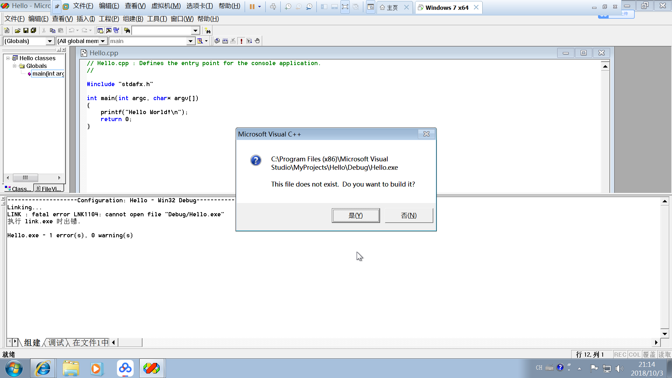This screenshot has height=378, width=672.
Task: Open Windows Explorer folder on taskbar
Action: coord(71,368)
